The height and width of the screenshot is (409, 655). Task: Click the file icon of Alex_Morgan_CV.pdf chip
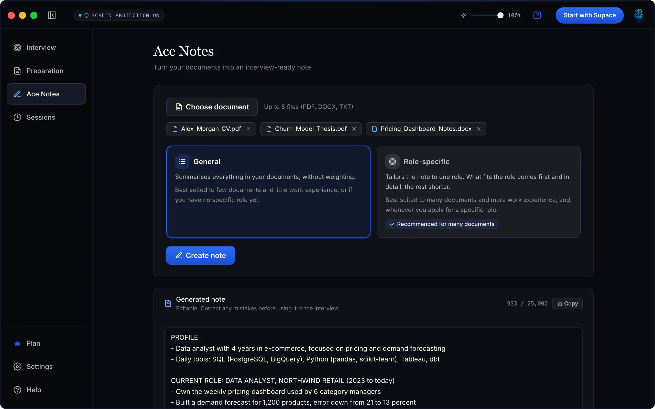[x=175, y=129]
